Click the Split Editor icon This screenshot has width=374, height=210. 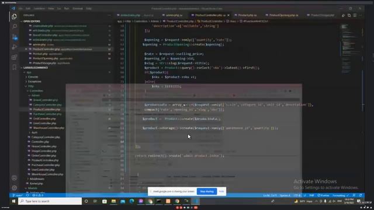click(x=355, y=15)
